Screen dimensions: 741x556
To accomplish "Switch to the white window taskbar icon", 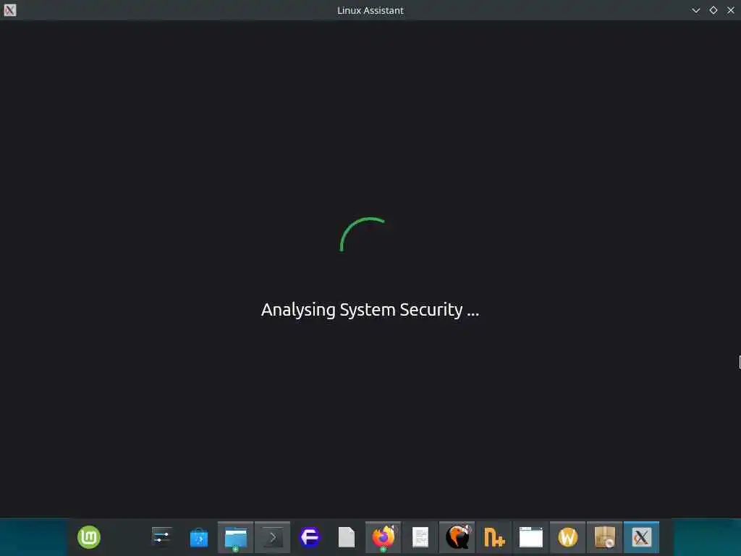I will click(530, 537).
